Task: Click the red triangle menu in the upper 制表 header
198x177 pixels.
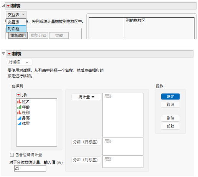Action: (8, 6)
